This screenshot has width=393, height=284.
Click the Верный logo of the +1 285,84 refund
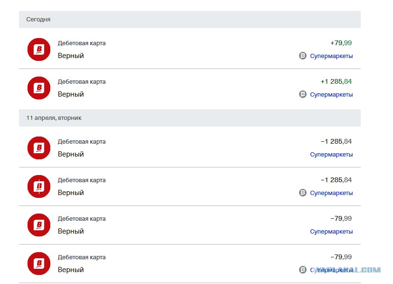point(39,88)
